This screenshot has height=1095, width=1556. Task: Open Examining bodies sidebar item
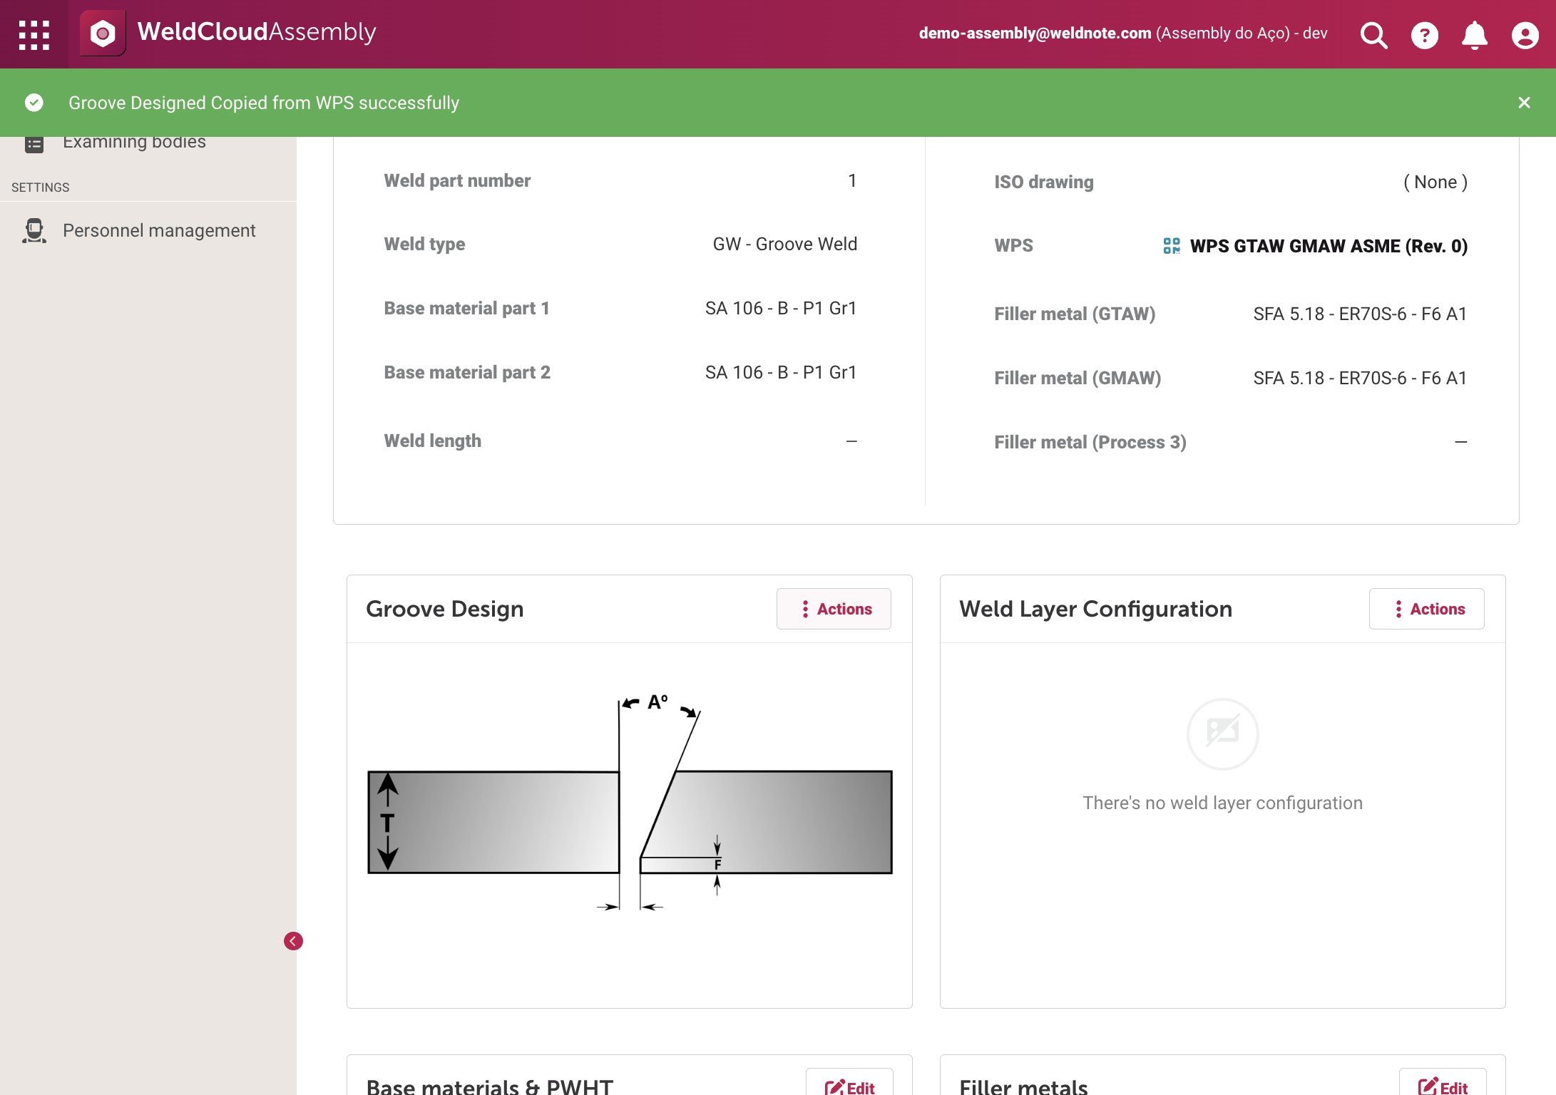click(134, 141)
